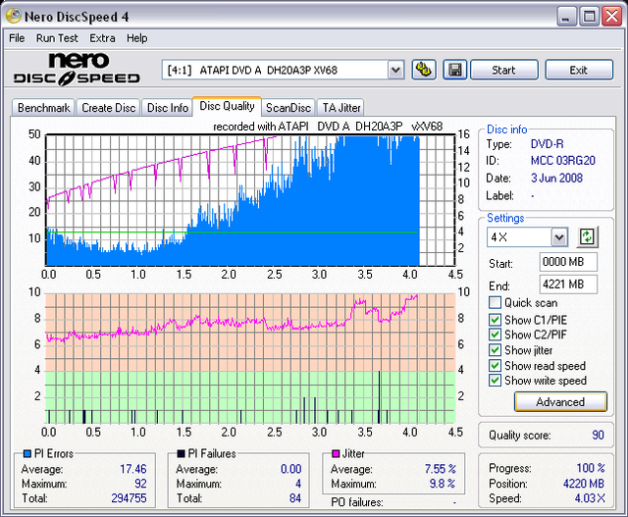The image size is (628, 517).
Task: Click the Nero DiscSpeed title bar icon
Action: pyautogui.click(x=14, y=16)
